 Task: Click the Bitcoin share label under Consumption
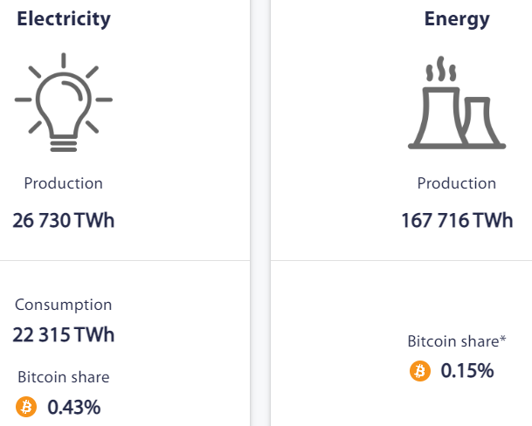pos(64,377)
